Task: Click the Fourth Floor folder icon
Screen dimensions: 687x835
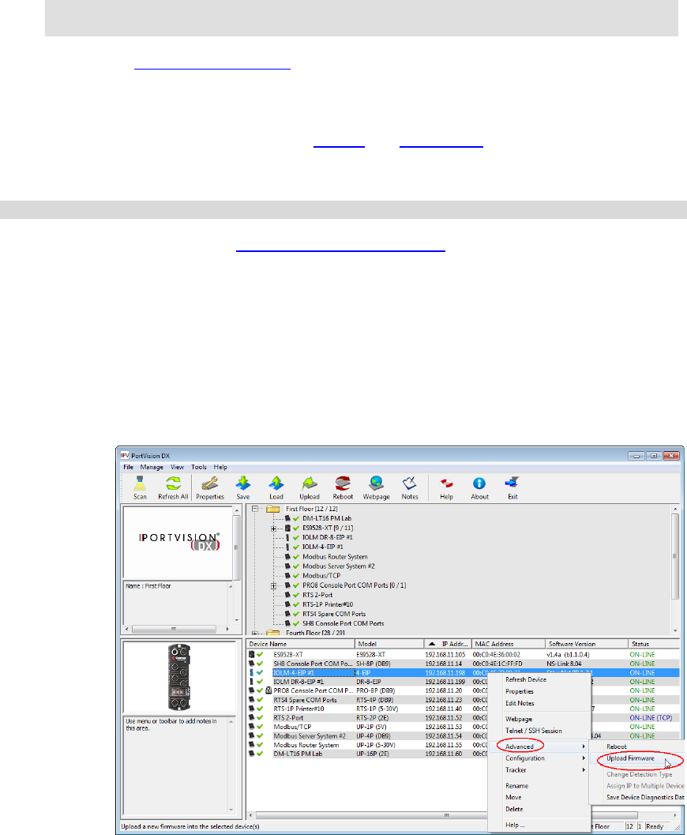Action: click(x=273, y=634)
